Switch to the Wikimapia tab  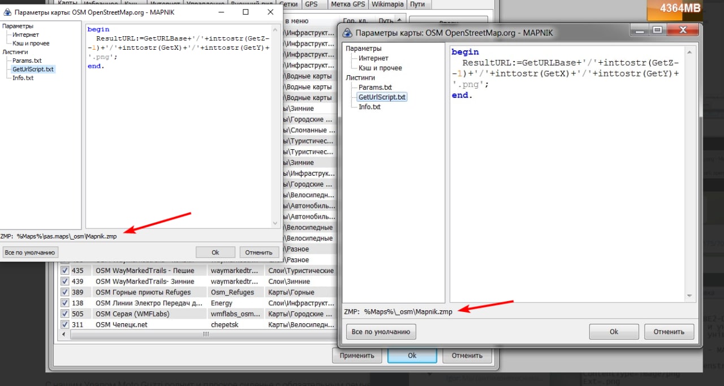pyautogui.click(x=387, y=4)
